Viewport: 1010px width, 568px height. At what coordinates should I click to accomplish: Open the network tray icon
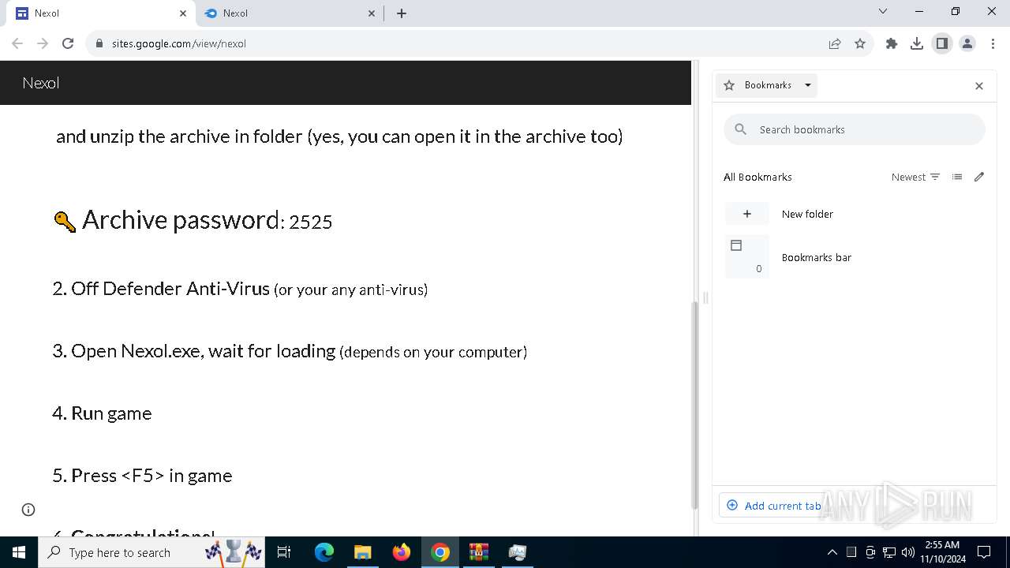tap(889, 552)
